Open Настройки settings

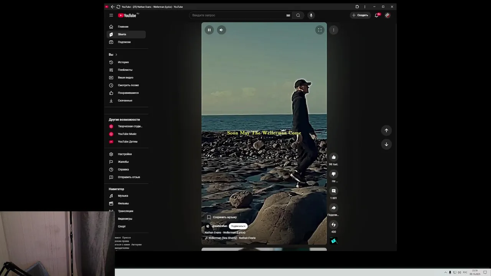point(126,154)
